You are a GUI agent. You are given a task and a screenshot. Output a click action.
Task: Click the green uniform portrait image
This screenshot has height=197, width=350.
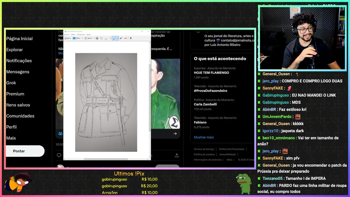pos(165,94)
